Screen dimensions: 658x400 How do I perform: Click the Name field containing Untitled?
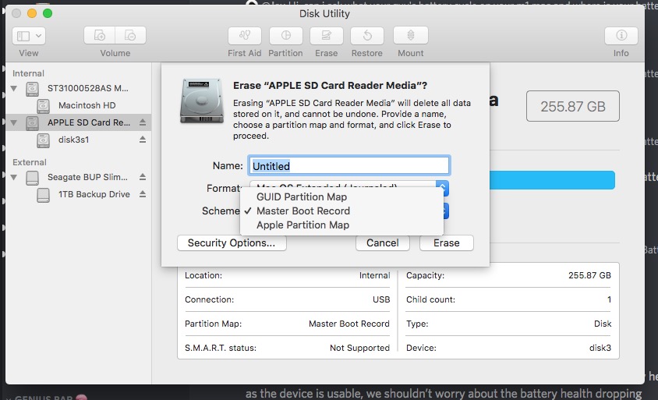tap(349, 166)
